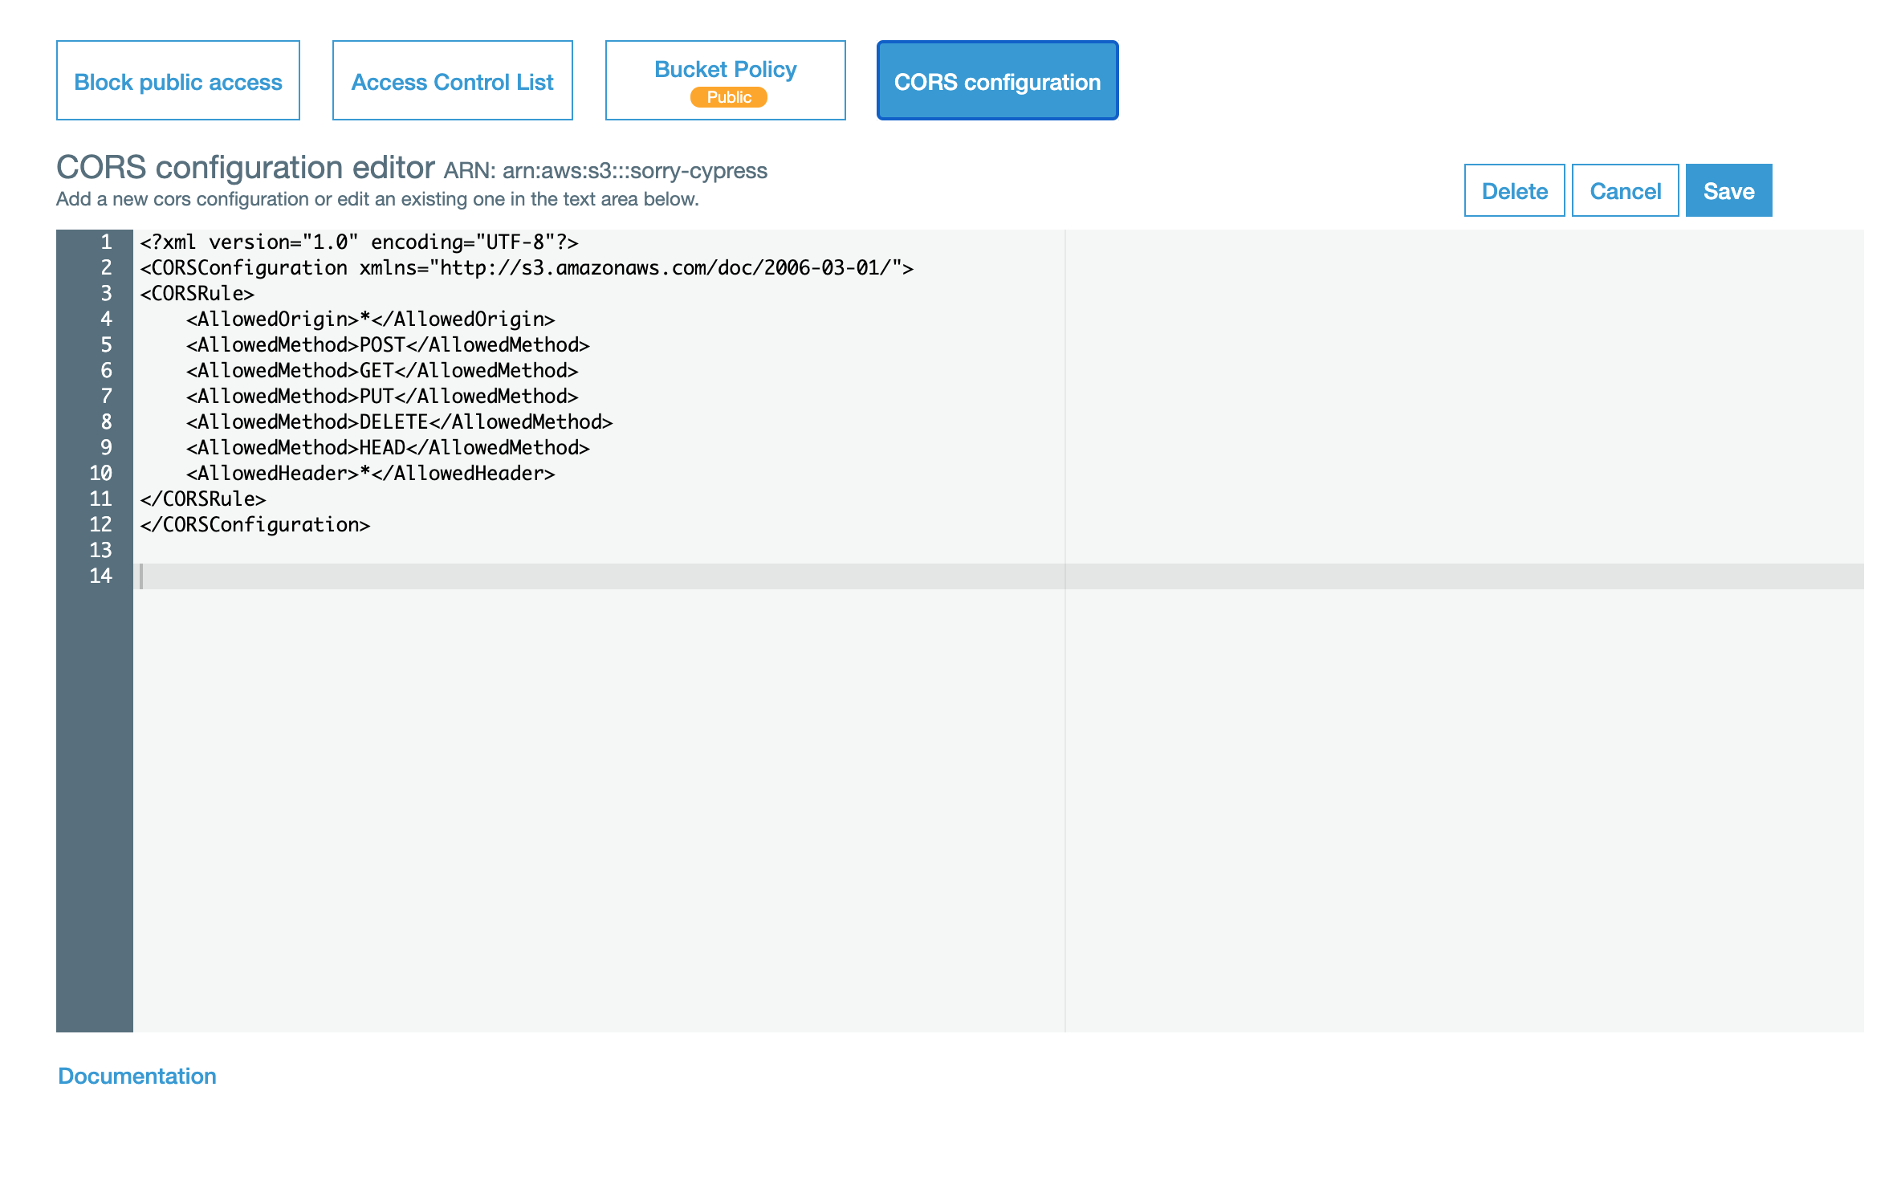This screenshot has height=1201, width=1901.
Task: Click the xml version declaration line
Action: (x=361, y=242)
